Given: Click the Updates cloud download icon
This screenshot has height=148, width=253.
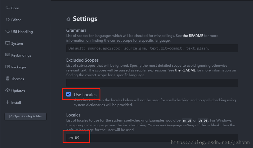Looking at the screenshot, I should click(7, 90).
